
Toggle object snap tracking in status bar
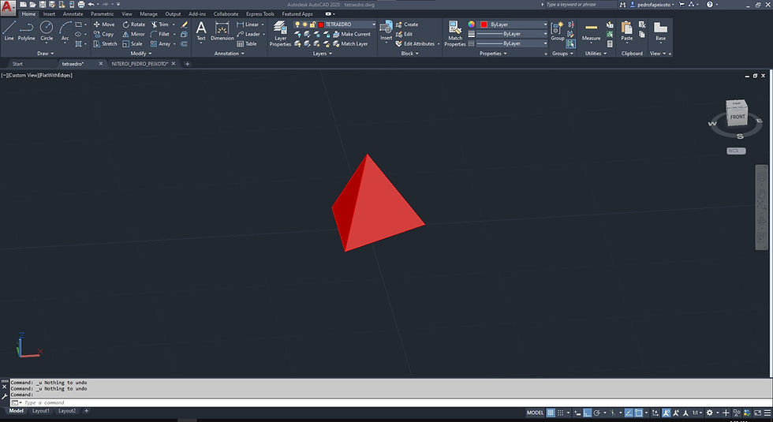pos(629,413)
